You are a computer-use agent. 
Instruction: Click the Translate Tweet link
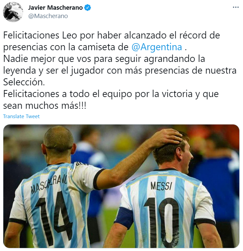pos(21,116)
